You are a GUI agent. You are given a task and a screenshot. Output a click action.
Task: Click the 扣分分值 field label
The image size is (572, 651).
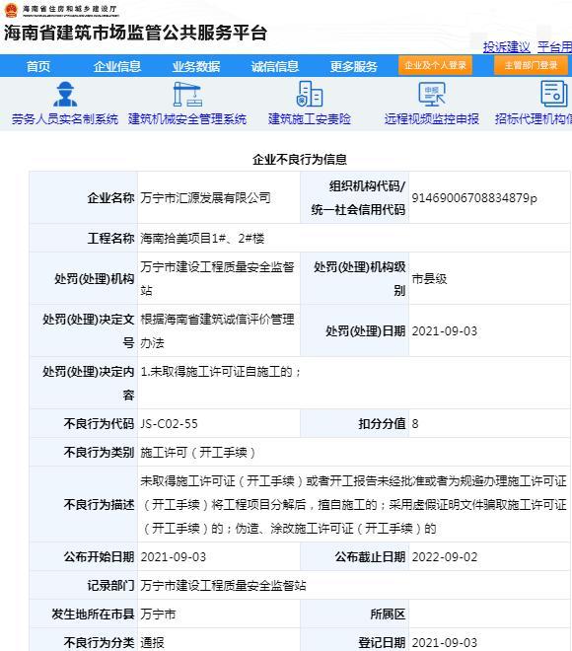(x=382, y=424)
